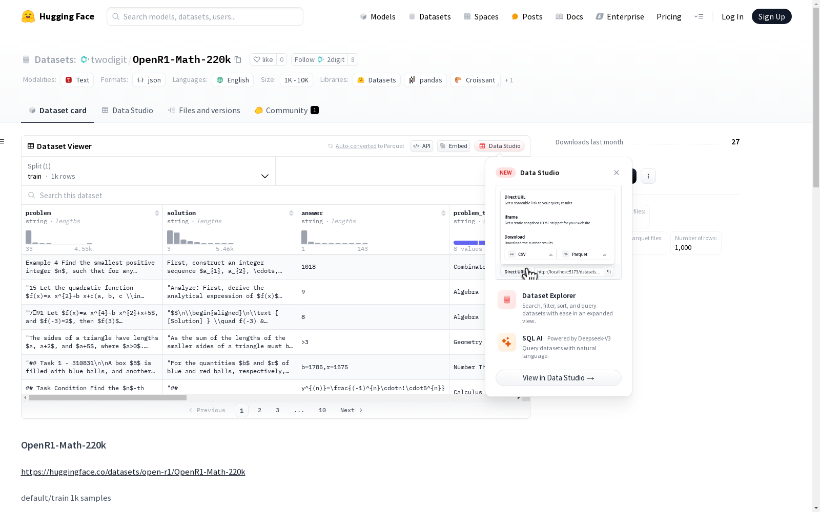Open the Pricing page
This screenshot has height=512, width=820.
pos(669,16)
